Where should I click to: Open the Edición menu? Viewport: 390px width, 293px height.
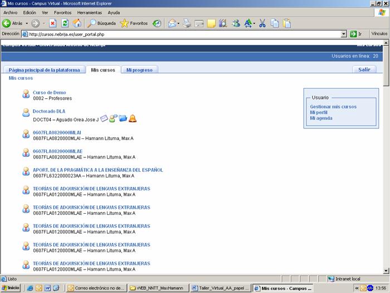click(x=30, y=12)
